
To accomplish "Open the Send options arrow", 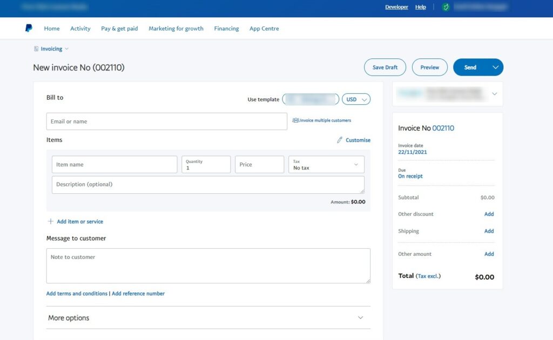I will coord(496,67).
